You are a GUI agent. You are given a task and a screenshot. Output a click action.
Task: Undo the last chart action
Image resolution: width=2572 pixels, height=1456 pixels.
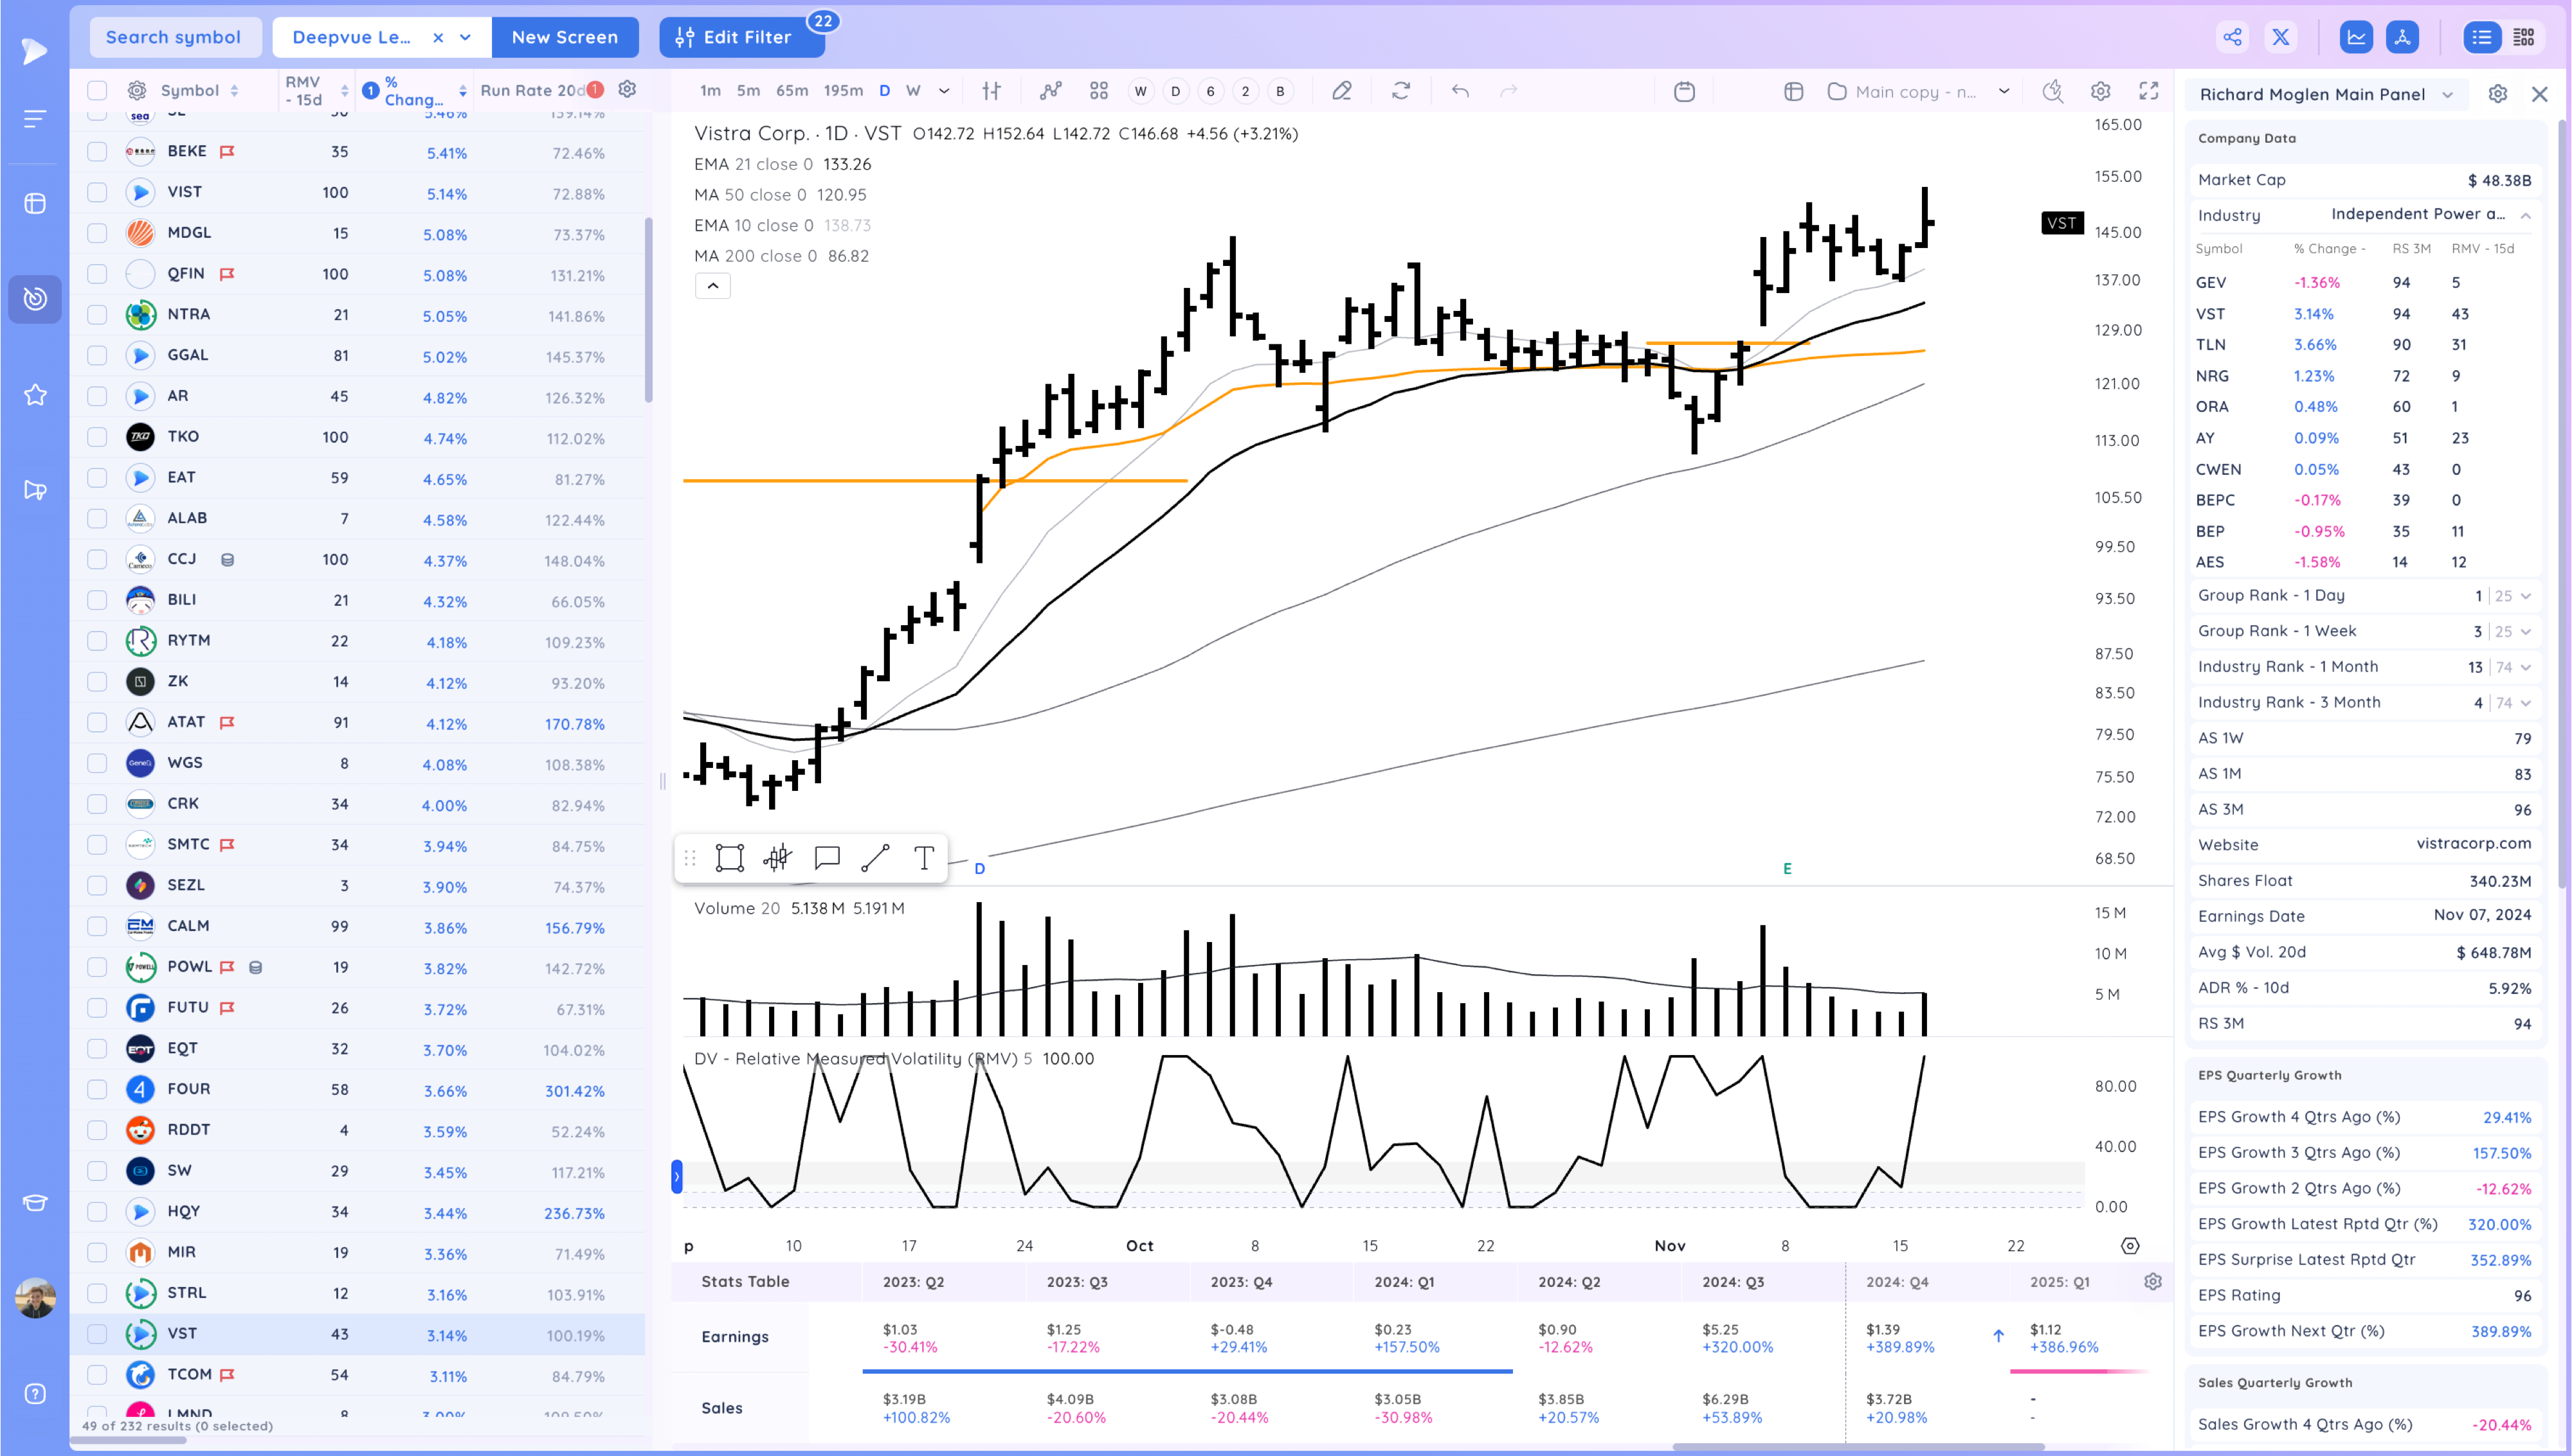[1460, 91]
